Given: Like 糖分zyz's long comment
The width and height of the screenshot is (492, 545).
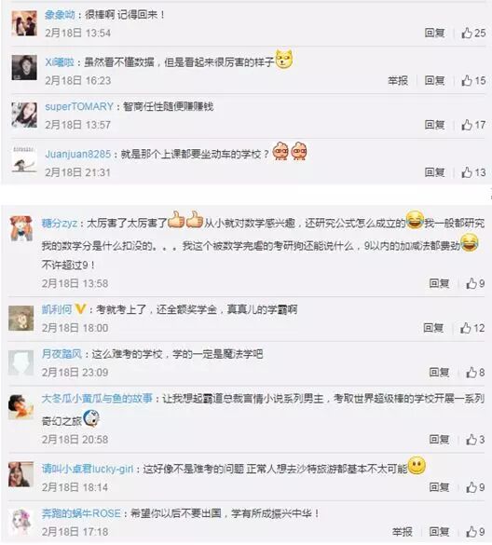Looking at the screenshot, I should [x=475, y=283].
